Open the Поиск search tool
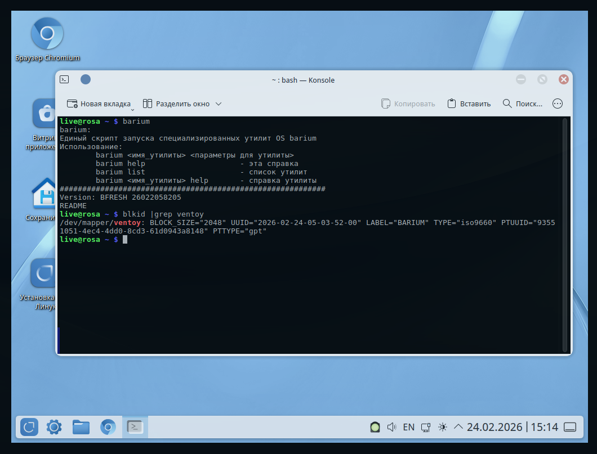This screenshot has width=597, height=454. pyautogui.click(x=522, y=104)
